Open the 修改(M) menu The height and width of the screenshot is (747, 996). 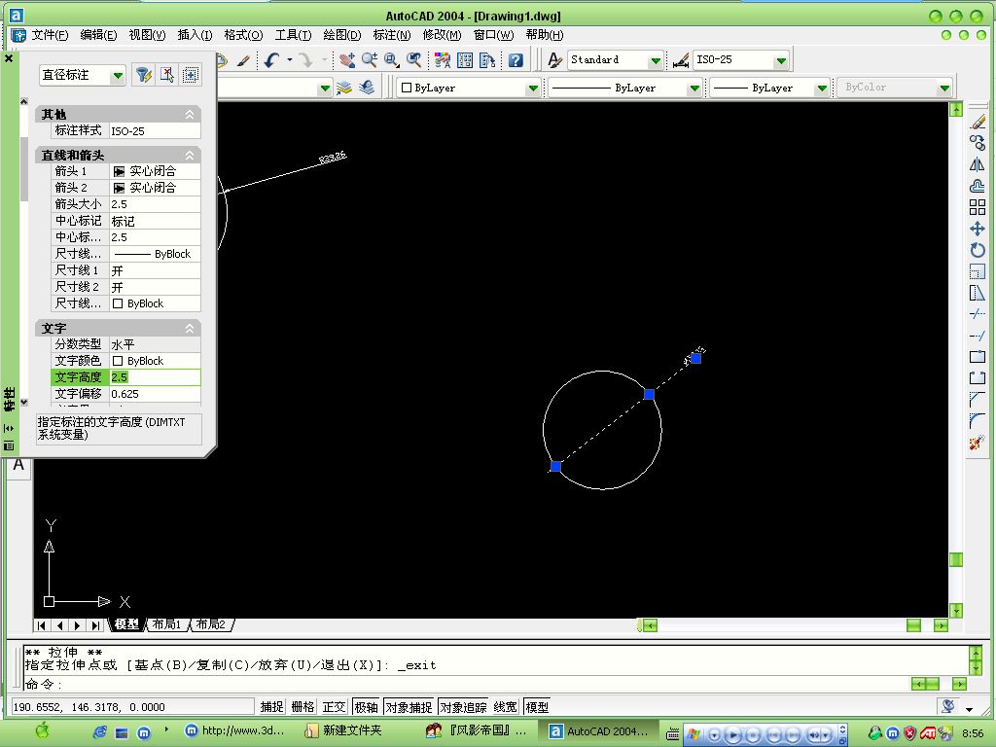[442, 35]
